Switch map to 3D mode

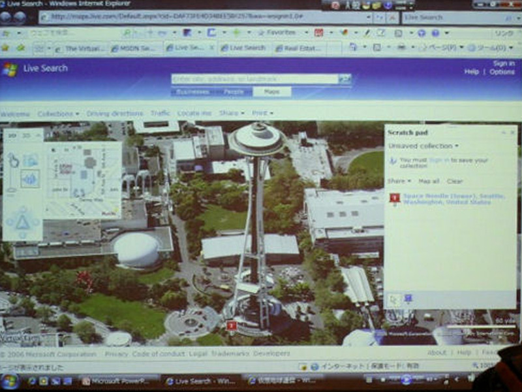[x=26, y=135]
